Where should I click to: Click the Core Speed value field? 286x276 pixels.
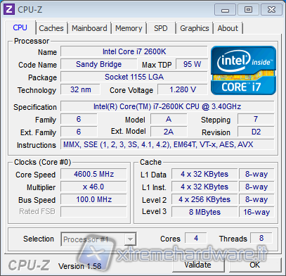pos(93,174)
